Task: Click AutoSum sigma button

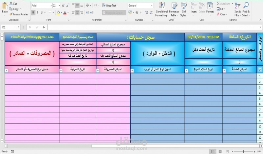Action: coord(223,4)
